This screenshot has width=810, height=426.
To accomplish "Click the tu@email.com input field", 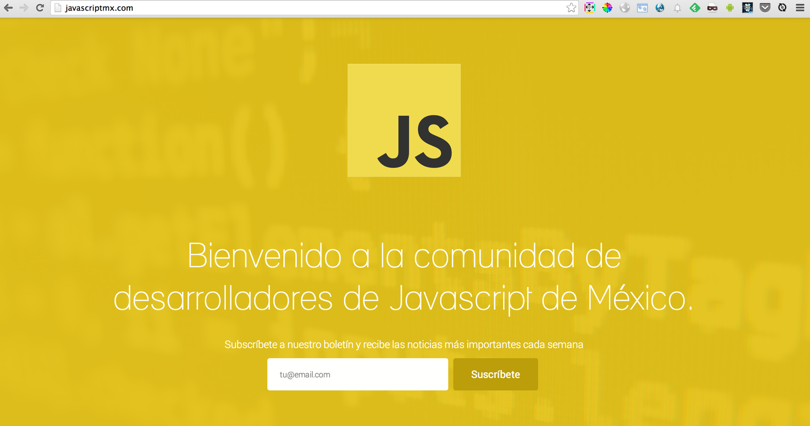I will pyautogui.click(x=357, y=374).
